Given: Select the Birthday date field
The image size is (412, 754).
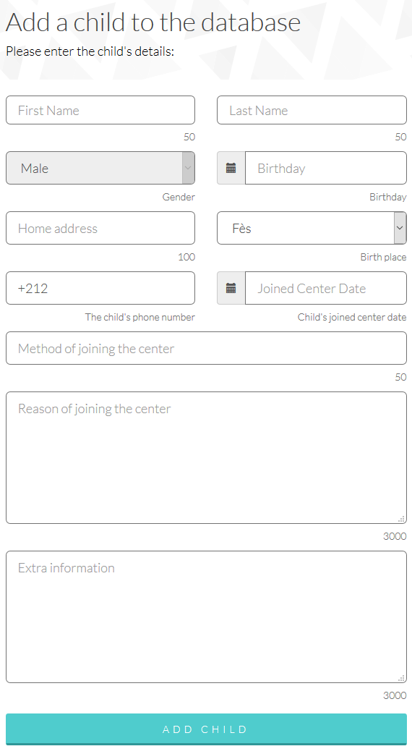Looking at the screenshot, I should pyautogui.click(x=325, y=168).
